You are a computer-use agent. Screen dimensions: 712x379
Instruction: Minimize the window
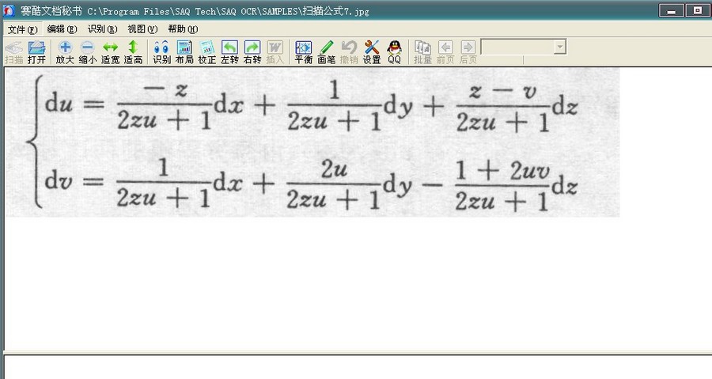pos(672,10)
